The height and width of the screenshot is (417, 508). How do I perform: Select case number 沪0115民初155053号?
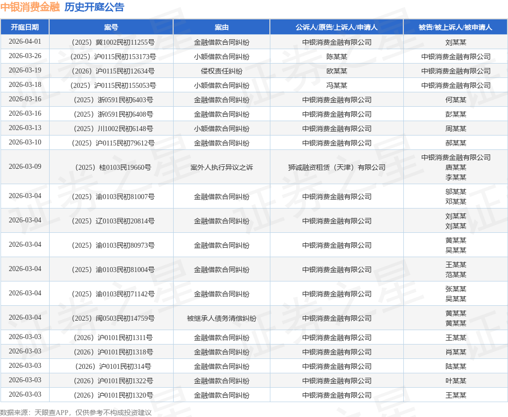[125, 85]
